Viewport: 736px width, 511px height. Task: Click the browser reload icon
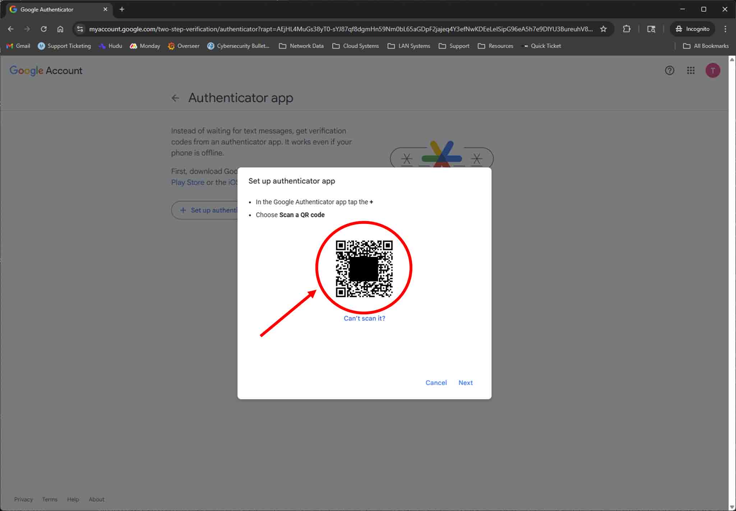43,29
